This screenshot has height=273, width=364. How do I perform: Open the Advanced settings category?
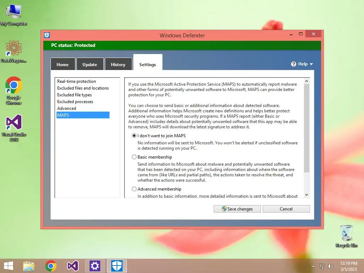66,108
